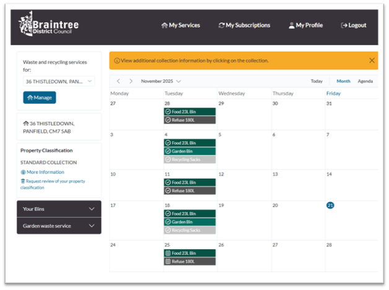Screen dimensions: 389x290
Task: Click the STANDARD COLLECTION text
Action: [48, 163]
